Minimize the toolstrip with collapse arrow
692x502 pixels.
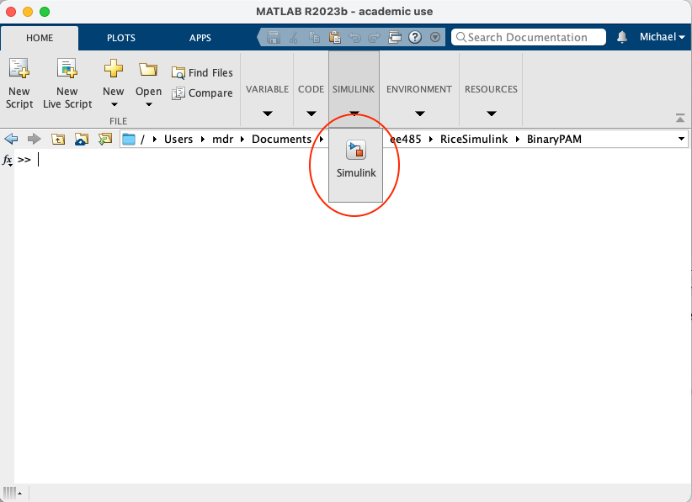680,118
